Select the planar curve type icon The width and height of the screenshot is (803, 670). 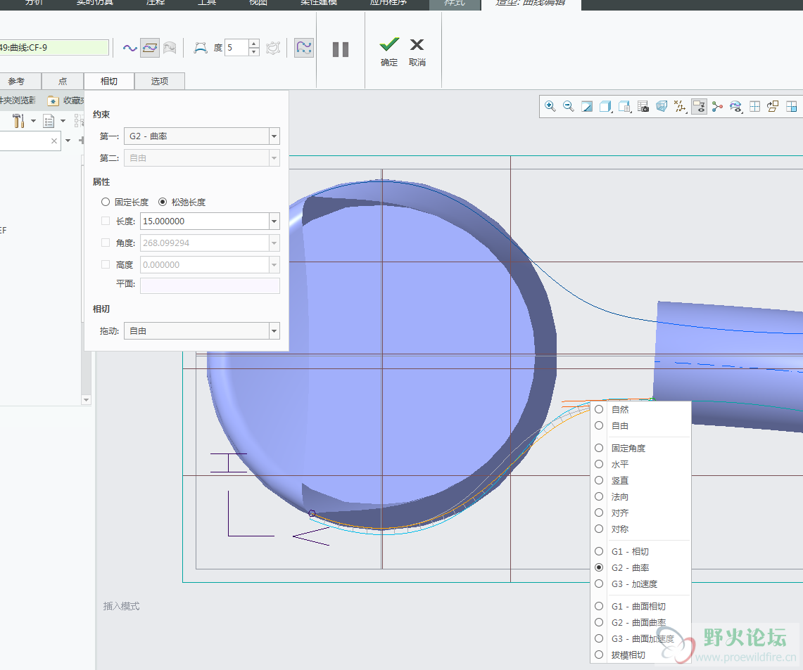150,48
